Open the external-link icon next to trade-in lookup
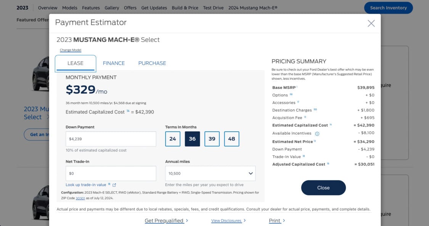Image resolution: width=429 pixels, height=226 pixels. click(x=114, y=185)
